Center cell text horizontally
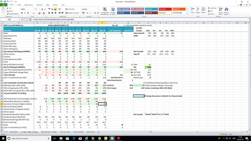This screenshot has height=141, width=251. click(52, 13)
